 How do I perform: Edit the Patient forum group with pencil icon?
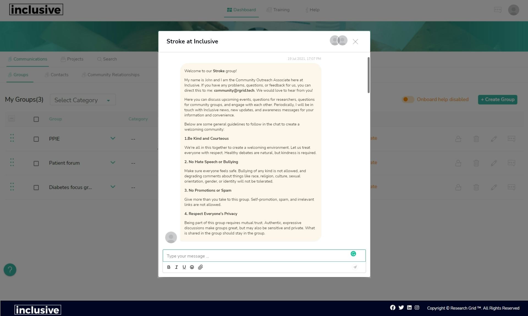(x=494, y=163)
